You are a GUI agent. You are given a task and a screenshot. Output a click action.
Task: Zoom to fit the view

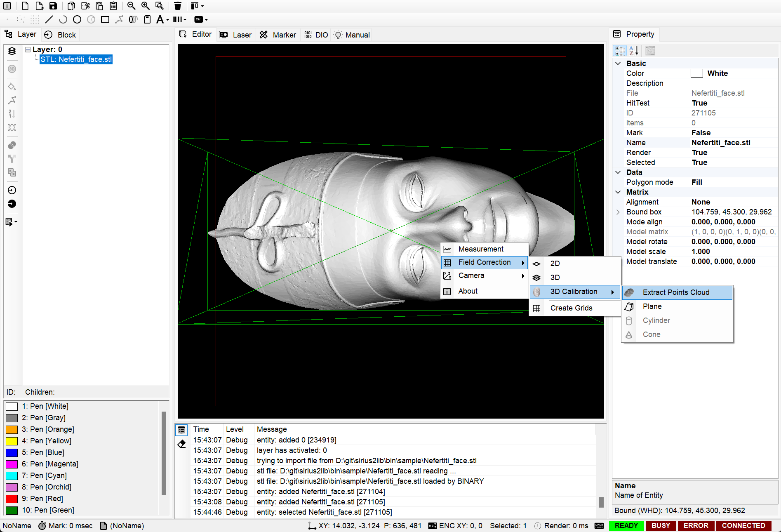(160, 6)
